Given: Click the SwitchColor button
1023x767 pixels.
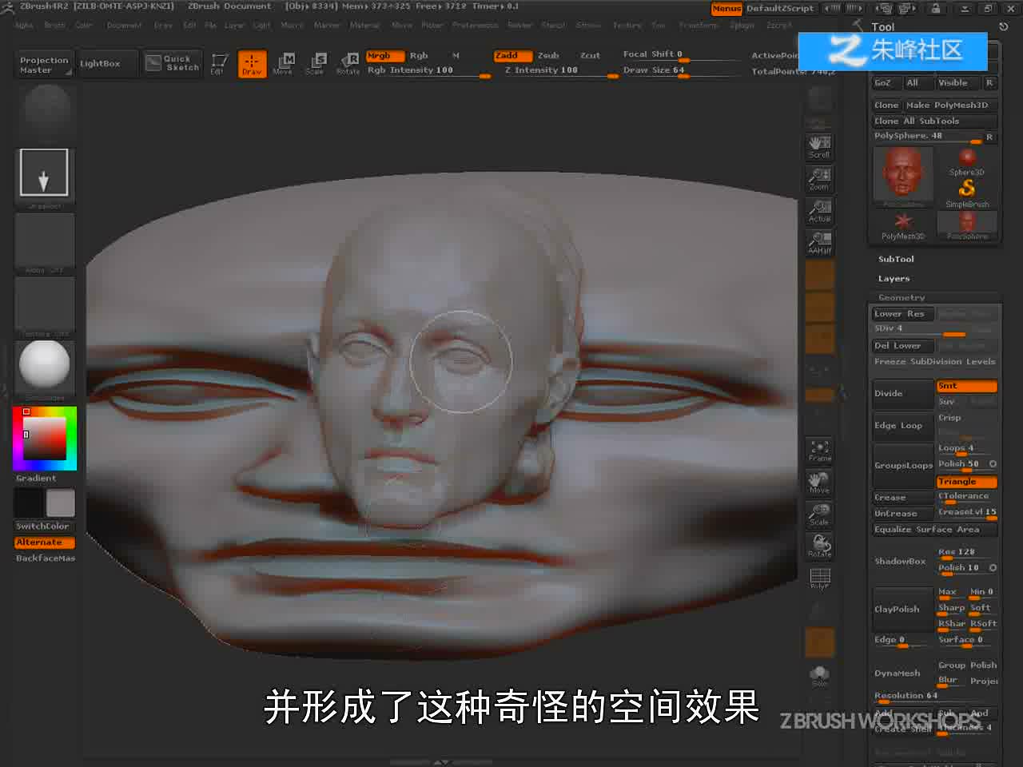Looking at the screenshot, I should point(44,527).
